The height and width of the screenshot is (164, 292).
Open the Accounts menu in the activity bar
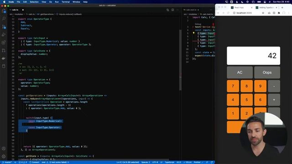click(4, 149)
